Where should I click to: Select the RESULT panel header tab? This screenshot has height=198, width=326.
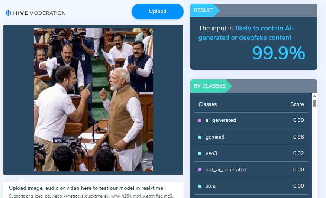[204, 10]
